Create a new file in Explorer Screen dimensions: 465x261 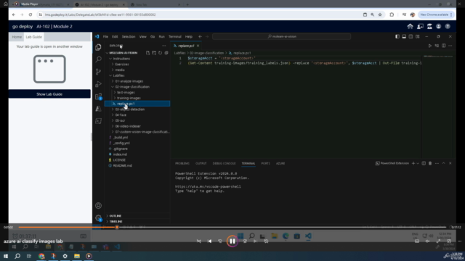click(x=147, y=53)
